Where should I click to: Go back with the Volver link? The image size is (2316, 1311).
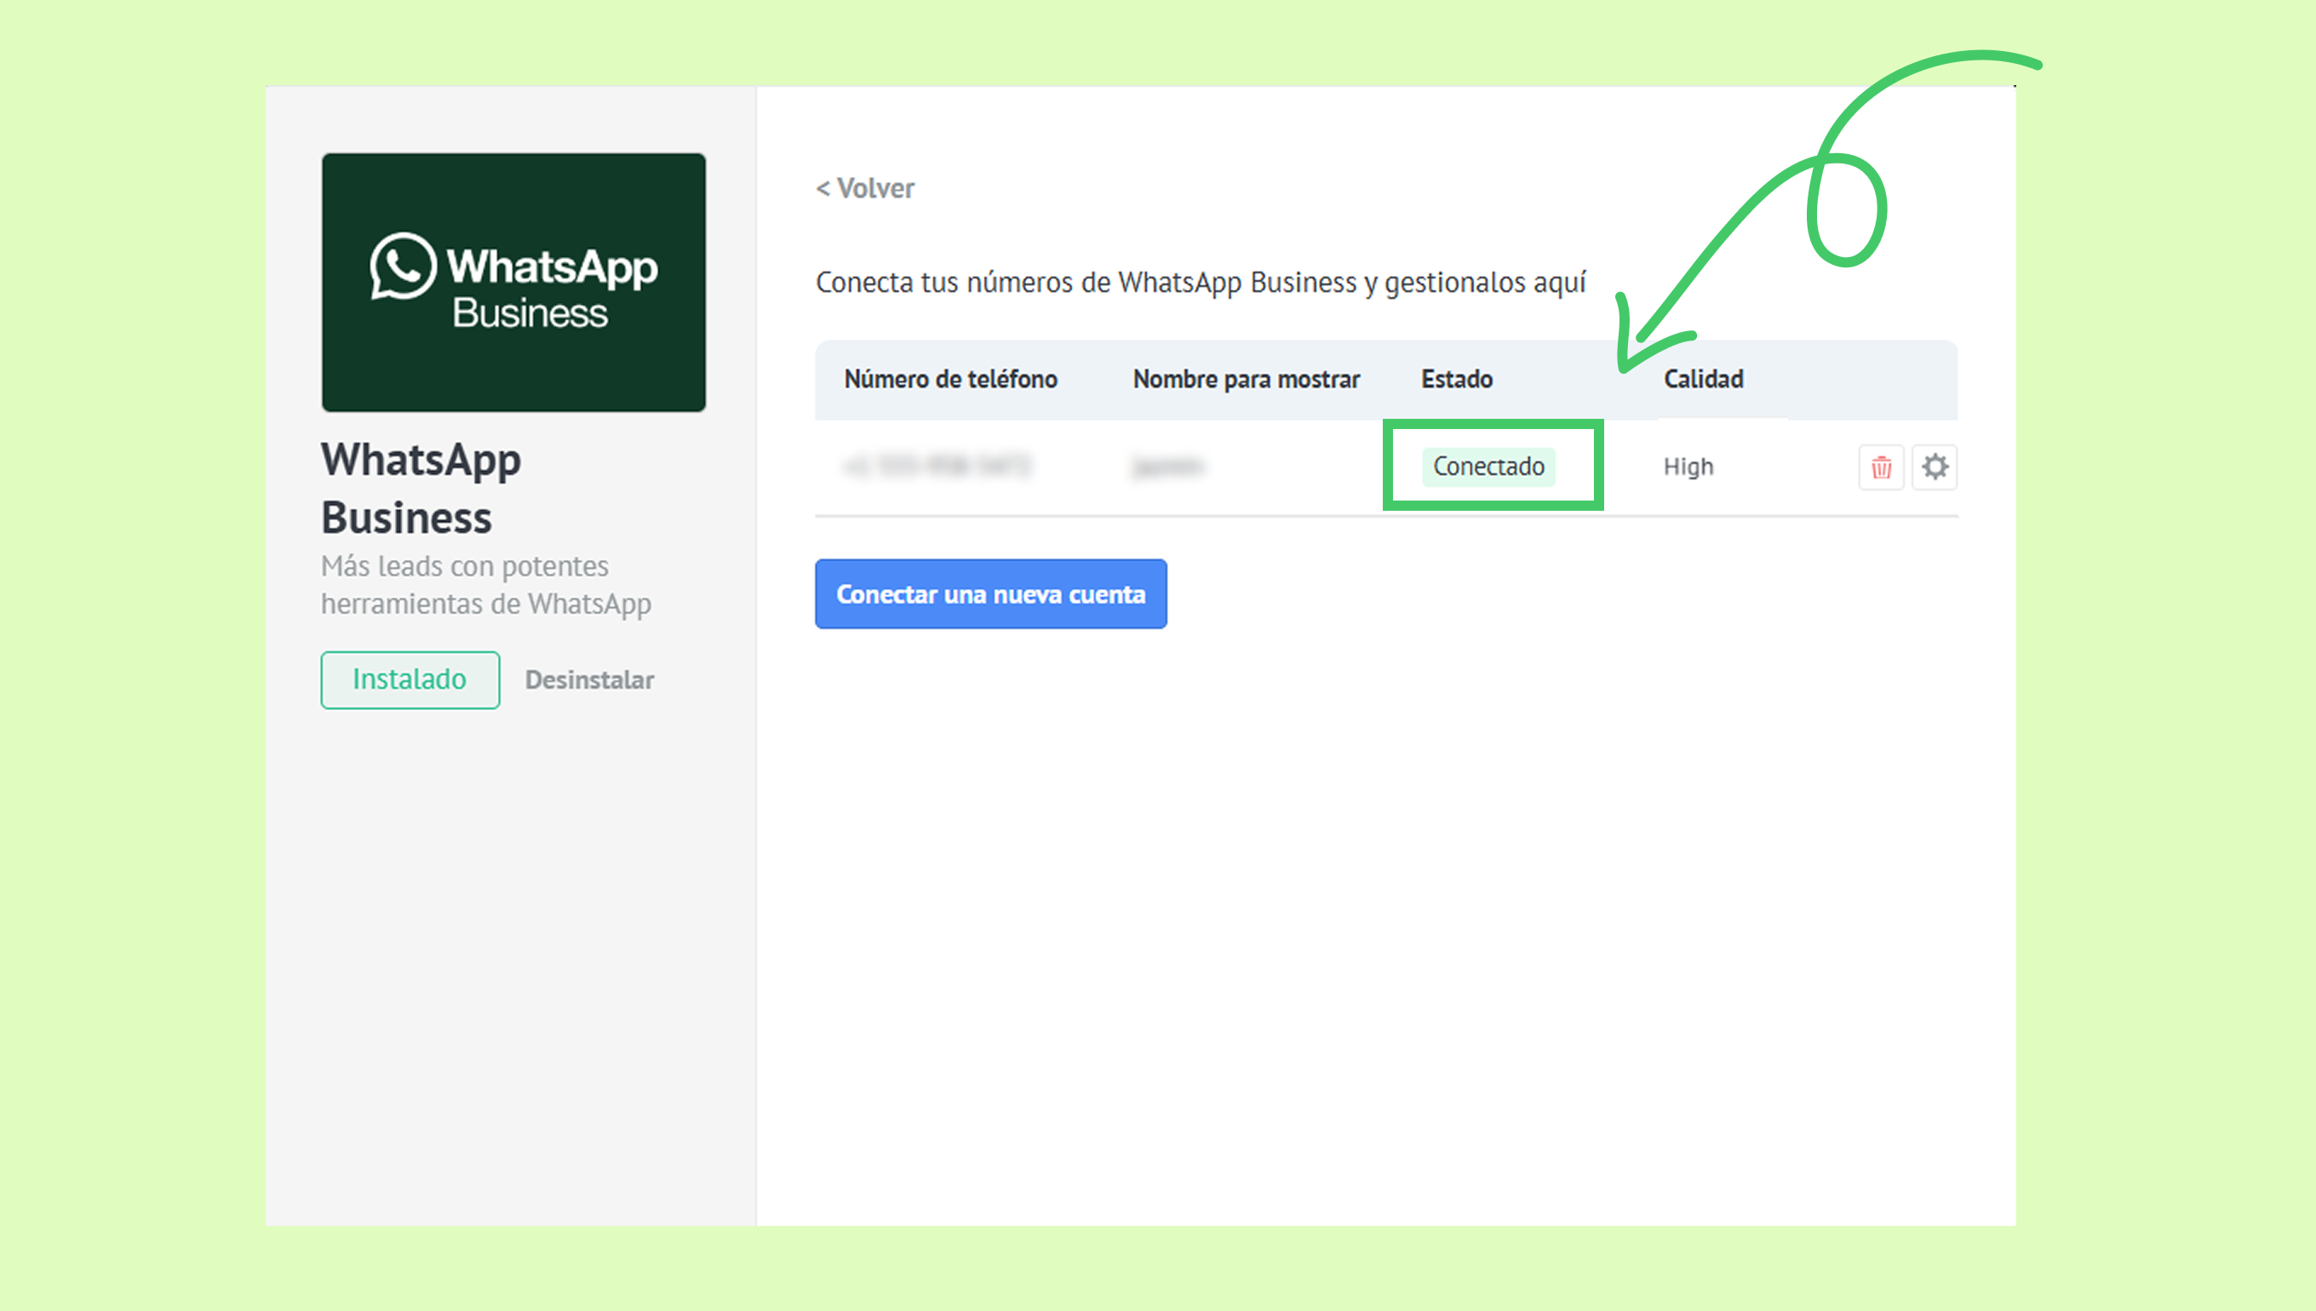tap(864, 188)
